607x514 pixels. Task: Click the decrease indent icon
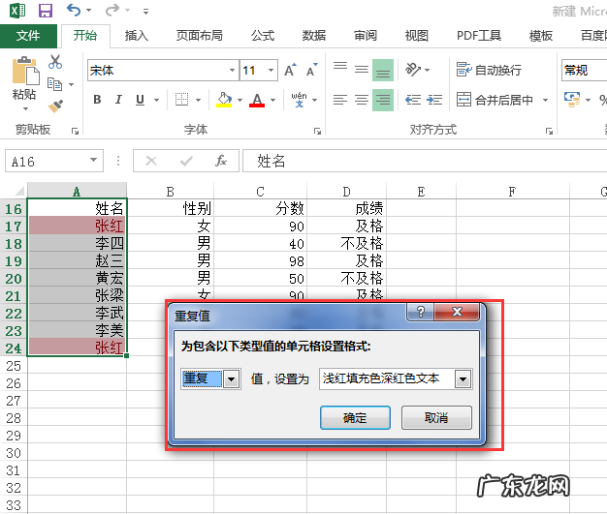[413, 100]
